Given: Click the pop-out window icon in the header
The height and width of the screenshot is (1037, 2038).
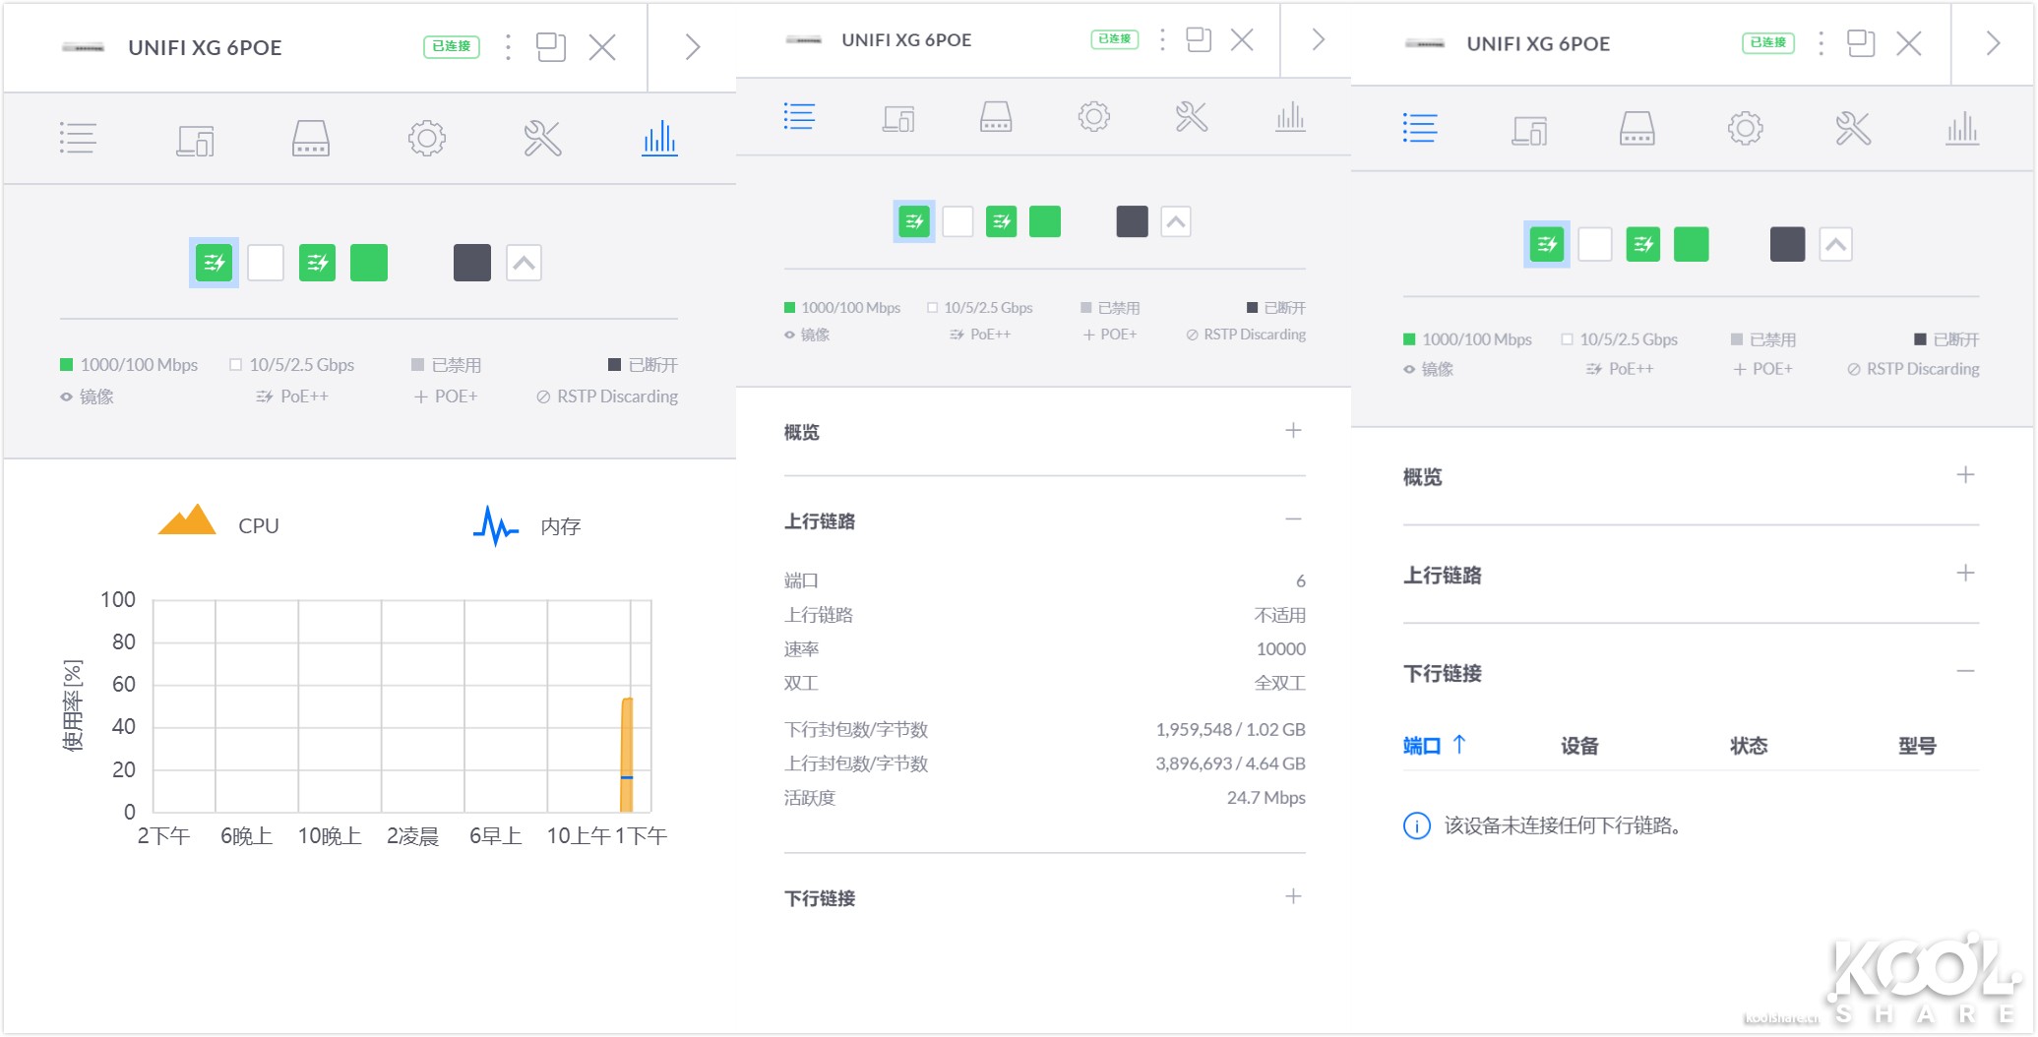Looking at the screenshot, I should tap(552, 45).
